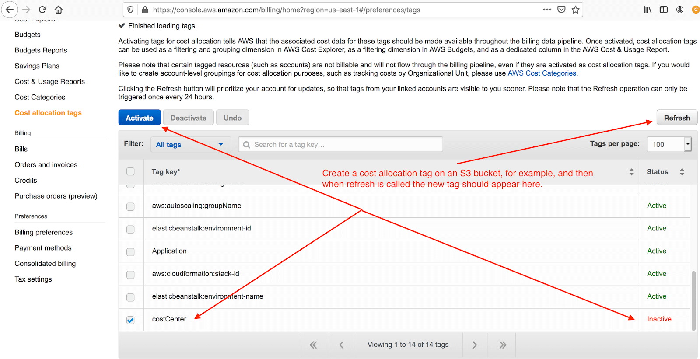Click the aws:cloudformation:stack-id tag key
Screen dimensions: 700x359
tap(196, 274)
